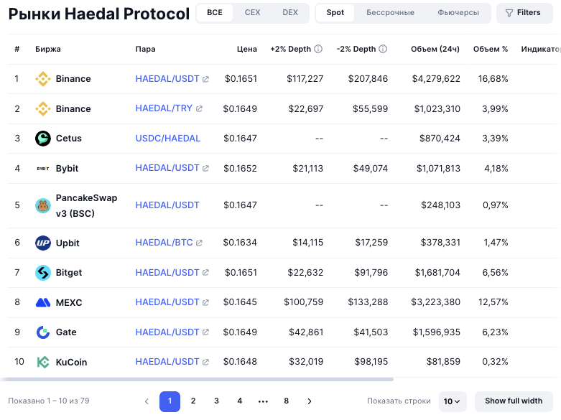
Task: Click the MEXC exchange logo icon
Action: 43,302
